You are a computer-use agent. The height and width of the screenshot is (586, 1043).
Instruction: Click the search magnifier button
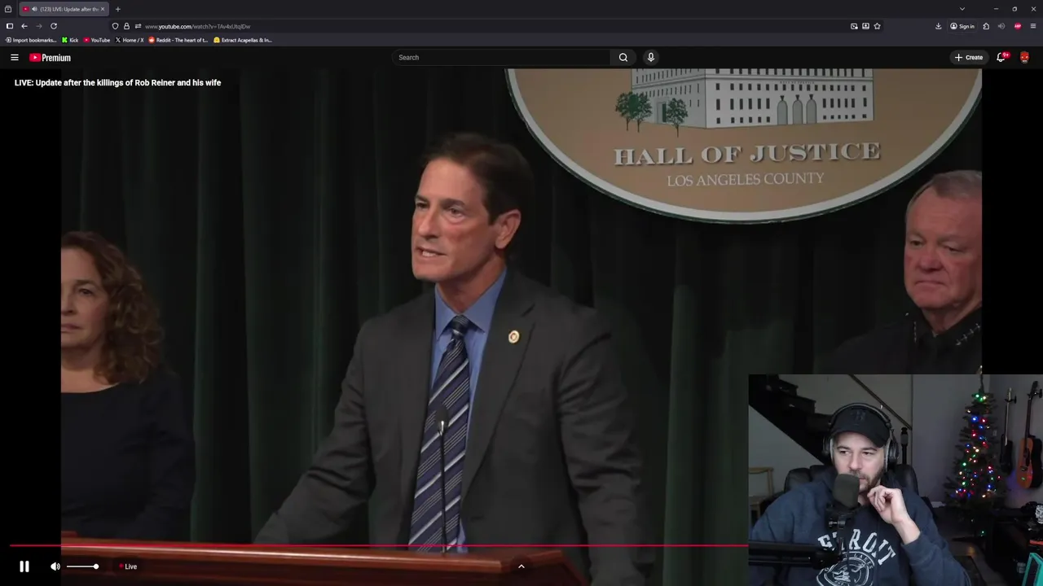point(623,57)
